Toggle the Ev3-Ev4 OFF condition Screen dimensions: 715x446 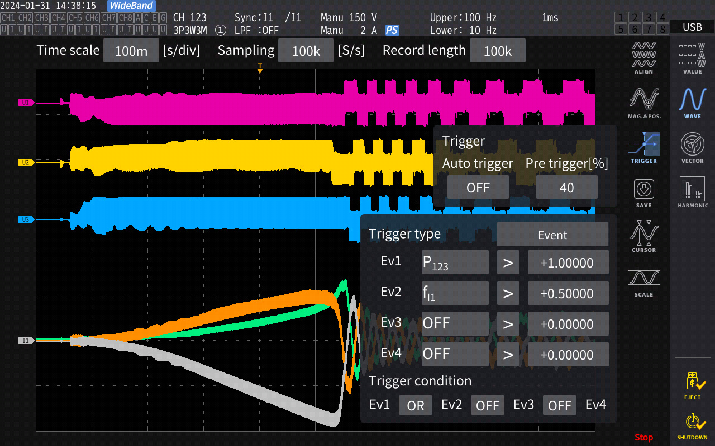tap(560, 405)
